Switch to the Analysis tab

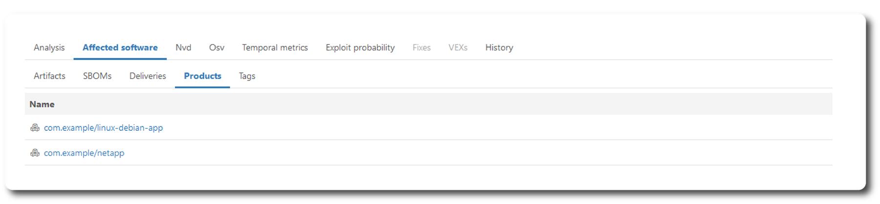click(x=49, y=48)
